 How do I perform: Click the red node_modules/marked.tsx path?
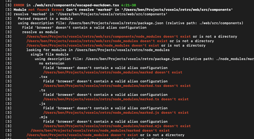click(103, 86)
